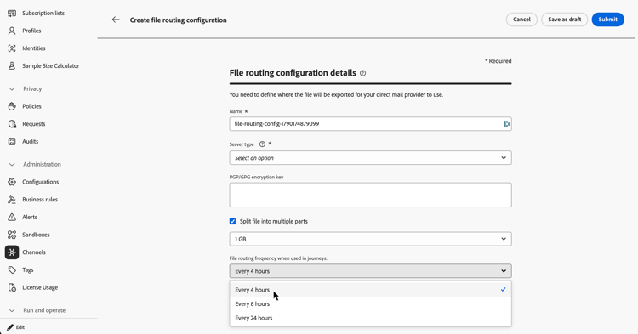
Task: Collapse the Run and operate section
Action: [12, 310]
